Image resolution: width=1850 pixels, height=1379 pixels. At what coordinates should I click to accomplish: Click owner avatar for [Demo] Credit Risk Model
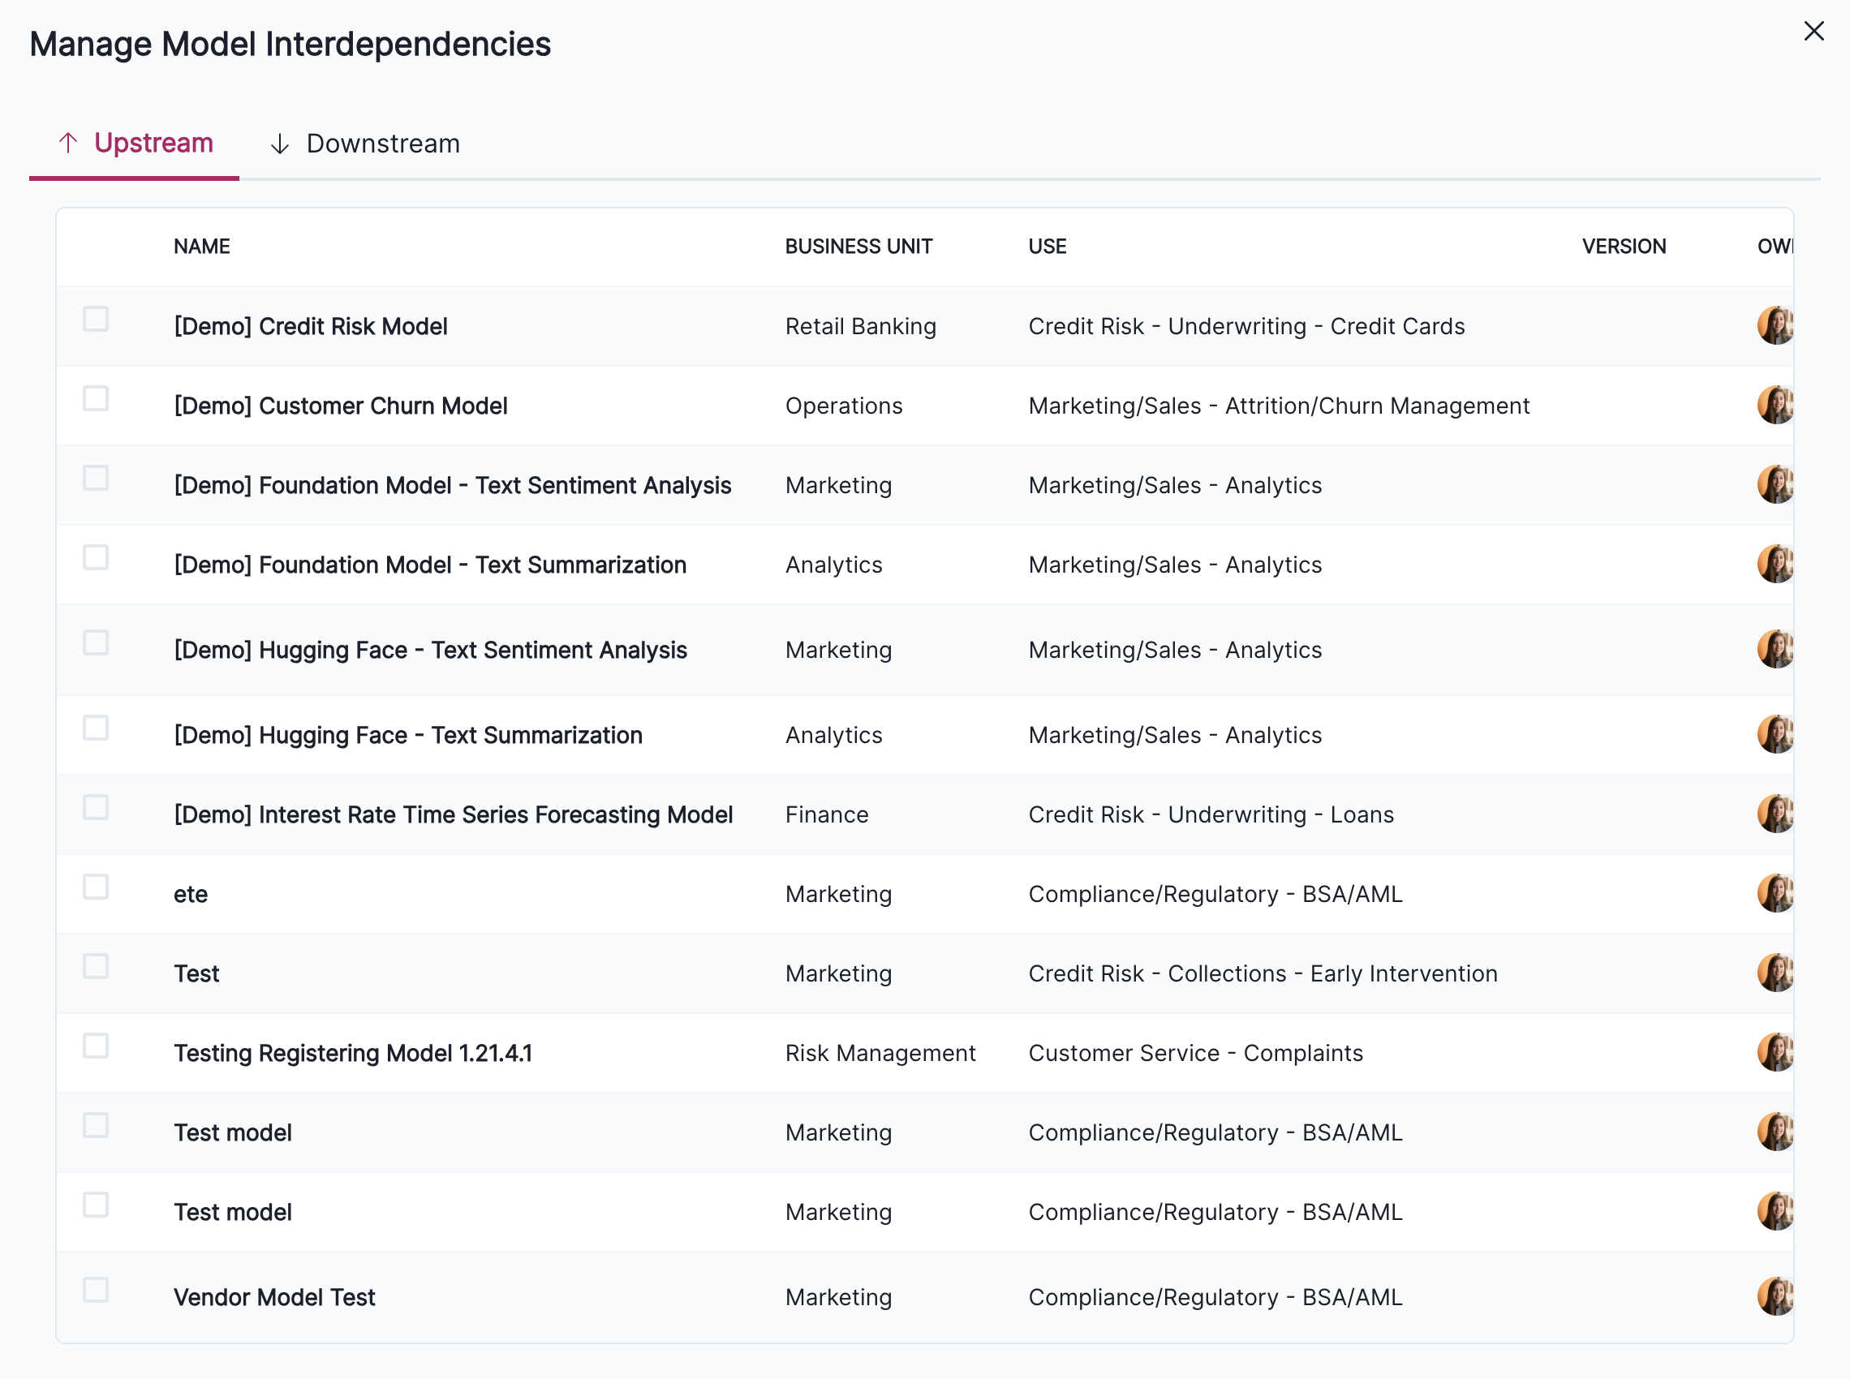pos(1775,325)
